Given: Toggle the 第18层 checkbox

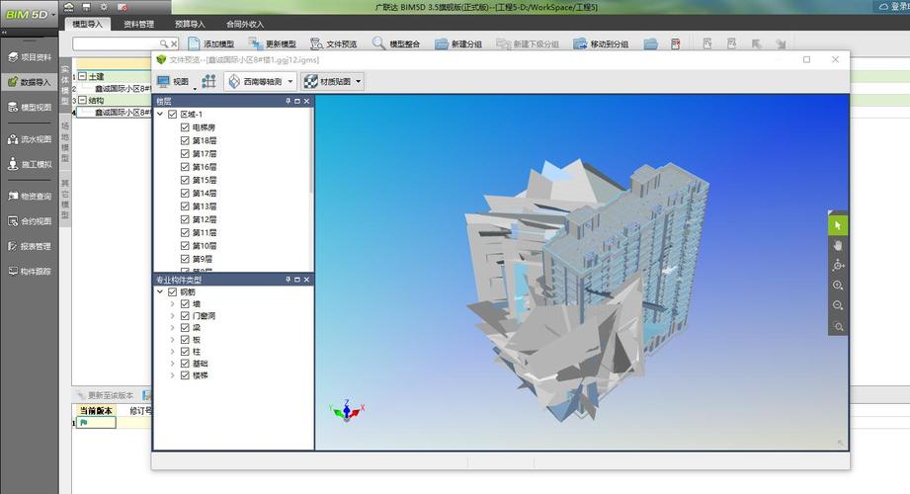Looking at the screenshot, I should pos(185,140).
